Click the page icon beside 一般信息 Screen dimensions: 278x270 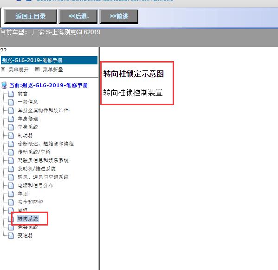click(11, 102)
